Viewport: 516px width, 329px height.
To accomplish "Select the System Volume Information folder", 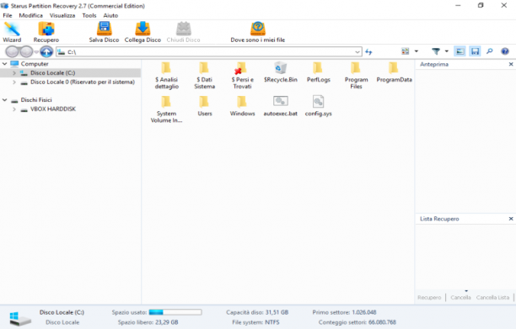I will 166,109.
